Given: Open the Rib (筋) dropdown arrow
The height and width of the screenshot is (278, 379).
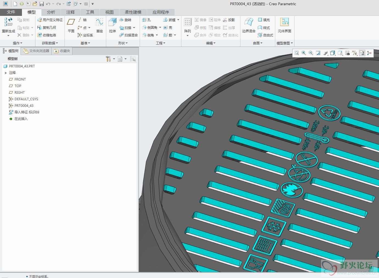Looking at the screenshot, I should click(175, 35).
